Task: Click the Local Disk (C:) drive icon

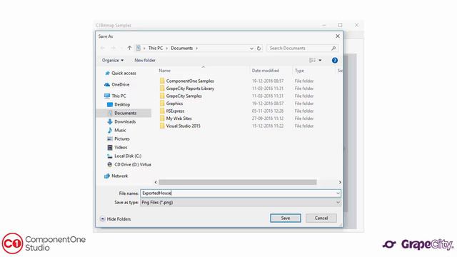Action: click(x=110, y=156)
